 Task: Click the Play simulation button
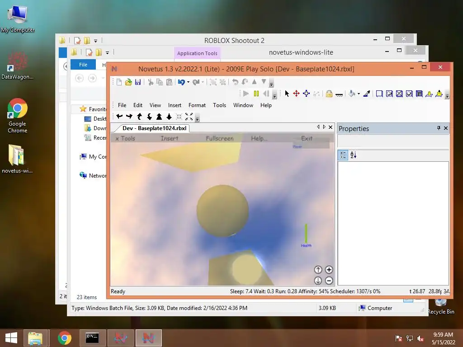246,94
